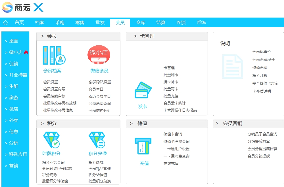Open 积分商城 link
This screenshot has width=284, height=187.
pos(96,162)
